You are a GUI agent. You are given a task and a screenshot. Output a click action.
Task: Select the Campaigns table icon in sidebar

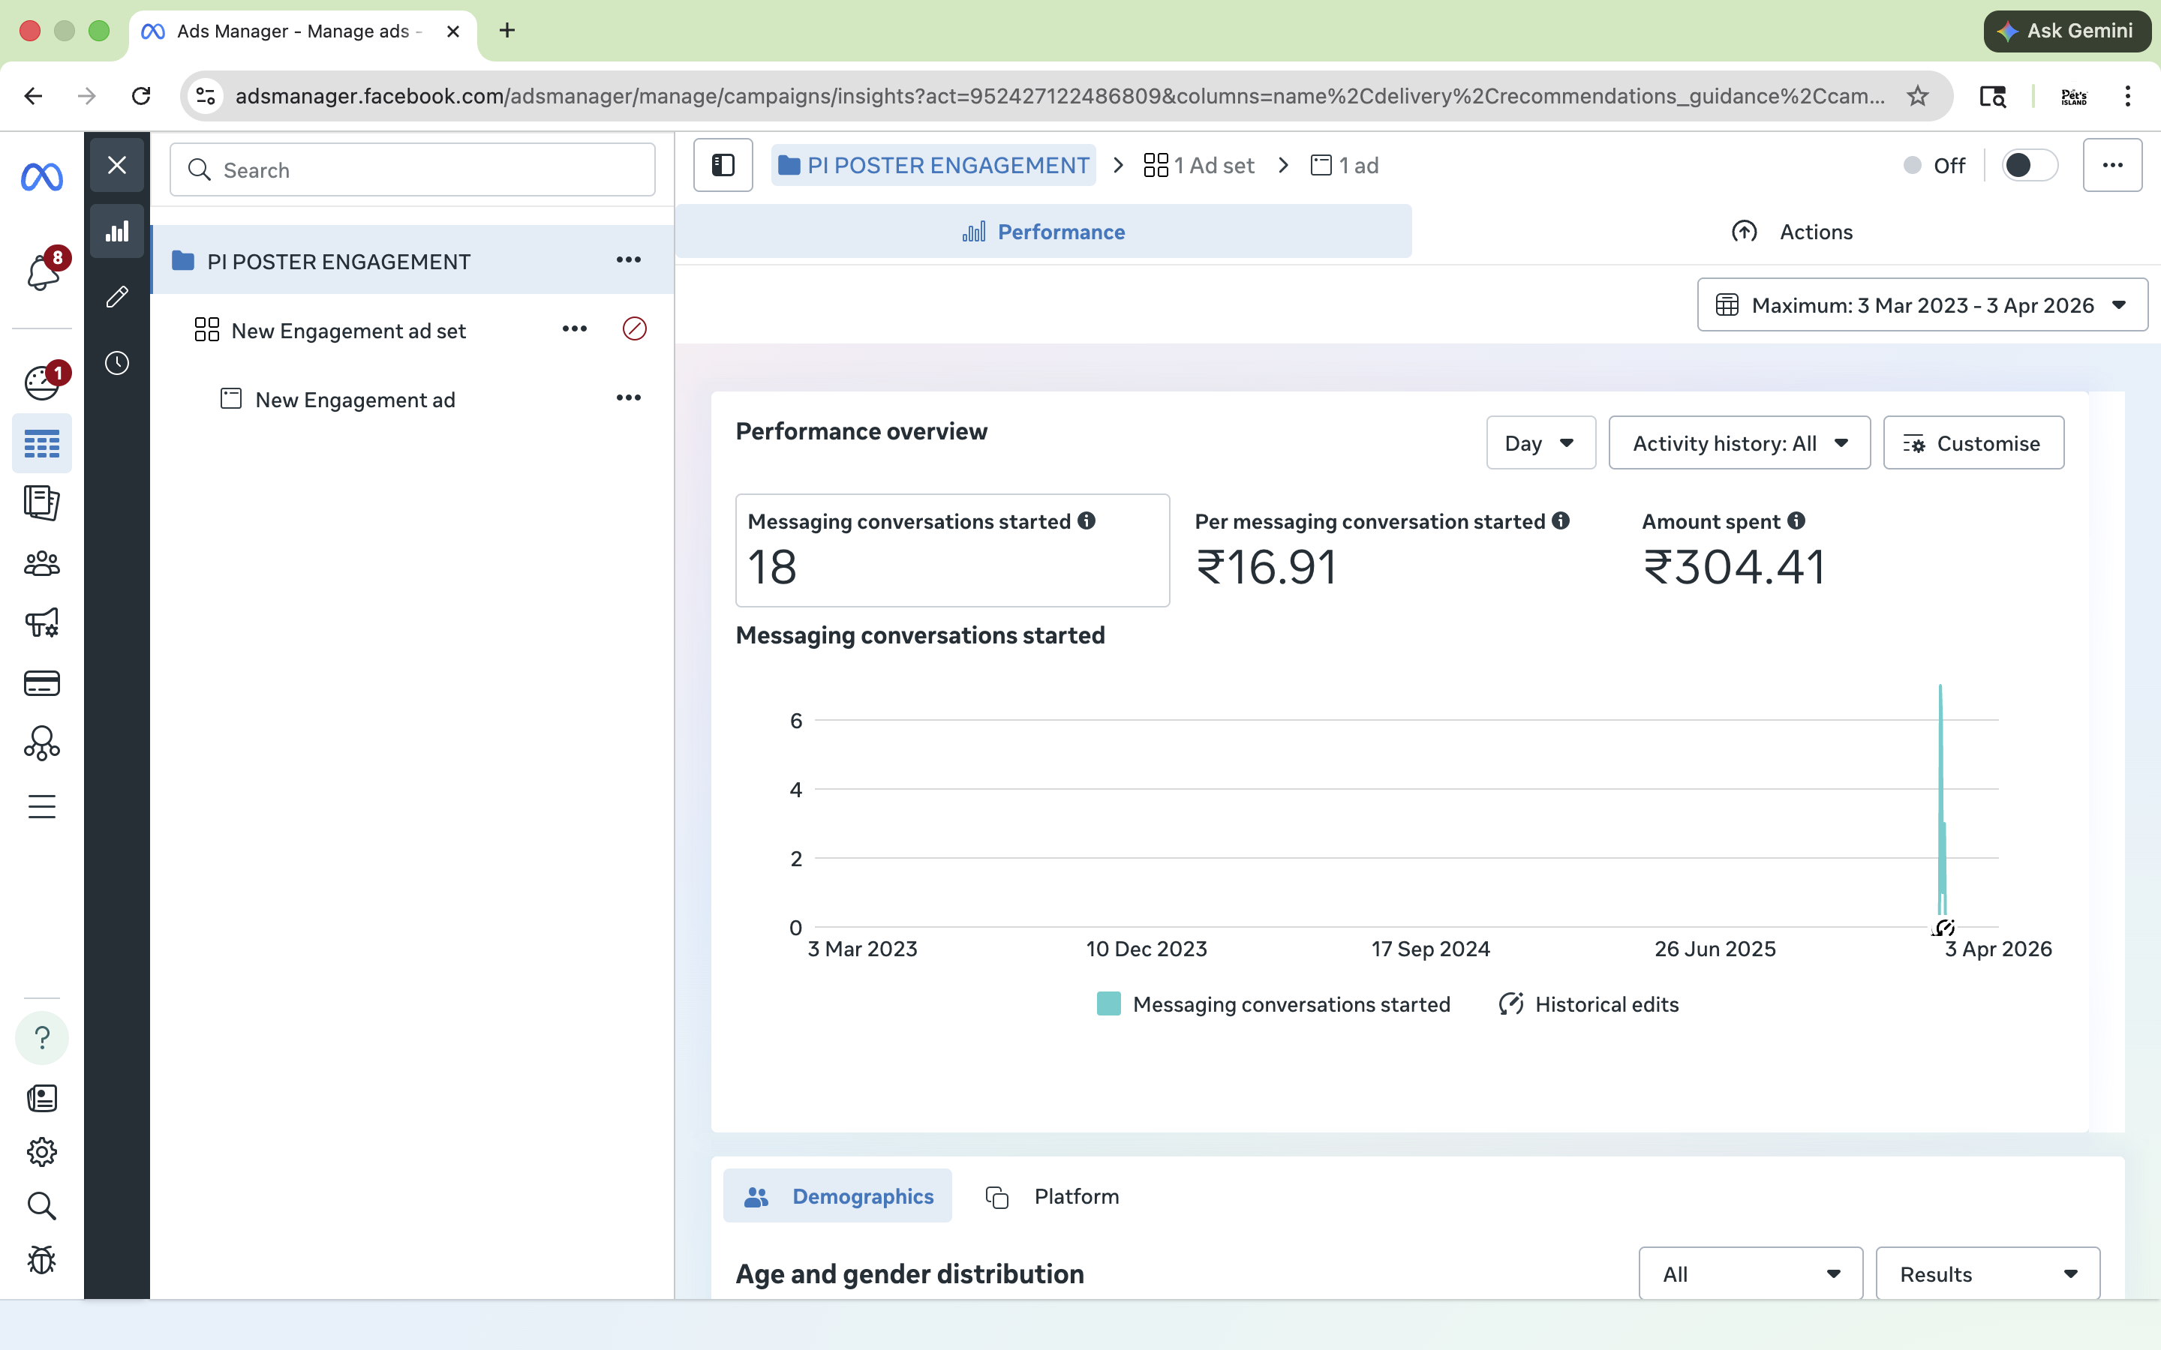41,442
